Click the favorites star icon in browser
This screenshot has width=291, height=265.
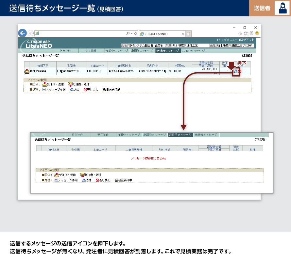[246, 33]
